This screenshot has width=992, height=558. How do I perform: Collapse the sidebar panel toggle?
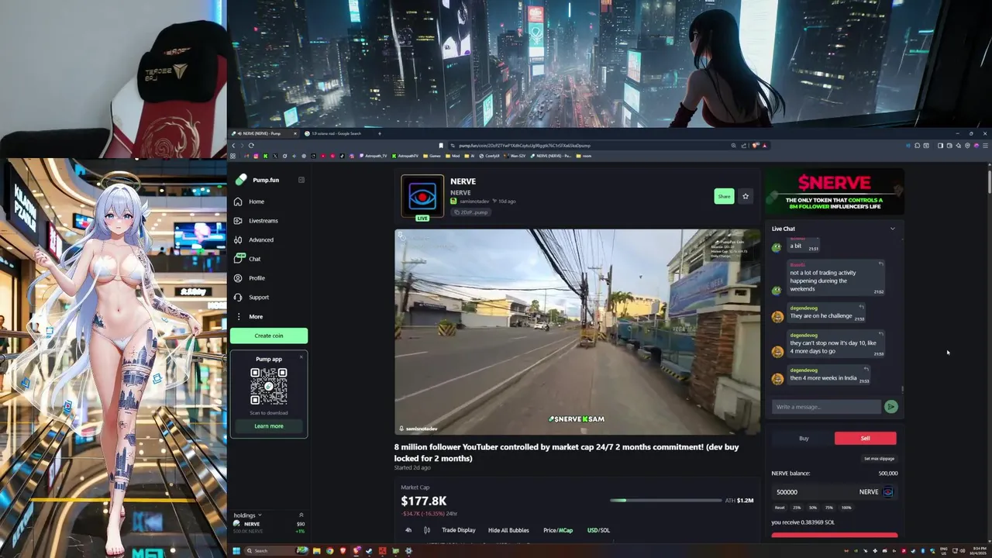pos(301,180)
